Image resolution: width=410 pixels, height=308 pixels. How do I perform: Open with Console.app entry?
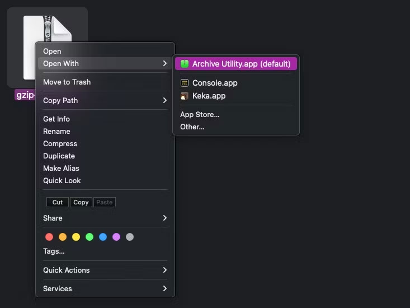[x=236, y=83]
